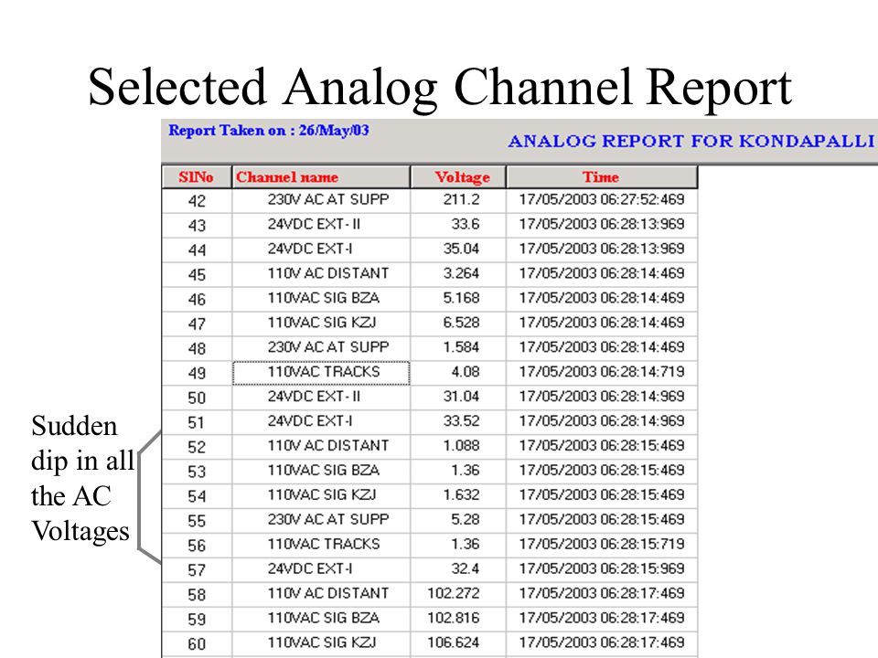Click voltage value 211.2
The height and width of the screenshot is (658, 878).
tap(461, 200)
